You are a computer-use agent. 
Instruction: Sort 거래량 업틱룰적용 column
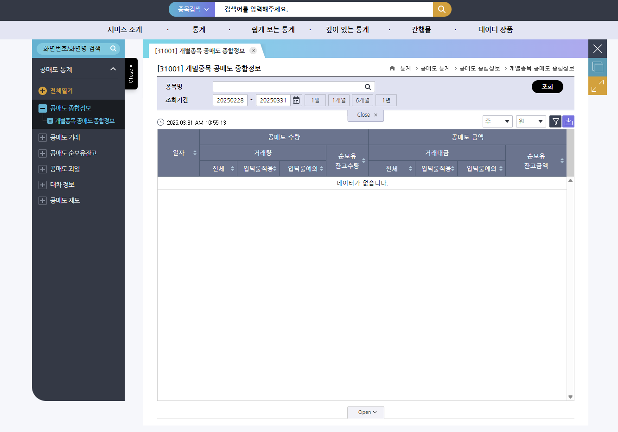point(274,169)
